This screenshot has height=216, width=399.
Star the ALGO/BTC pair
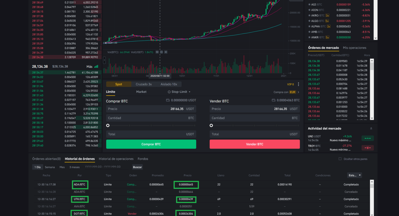pyautogui.click(x=309, y=21)
